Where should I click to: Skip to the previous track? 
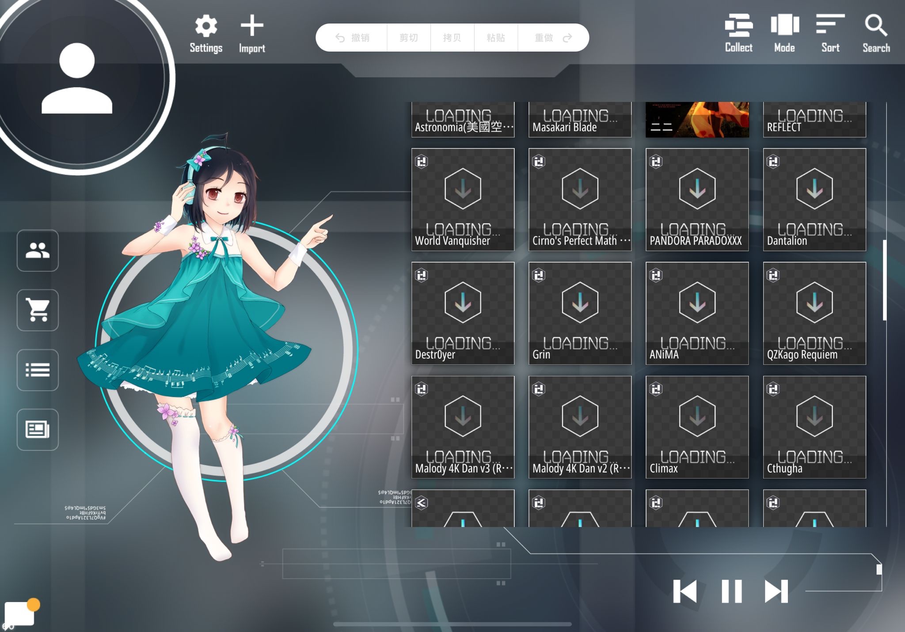[685, 591]
